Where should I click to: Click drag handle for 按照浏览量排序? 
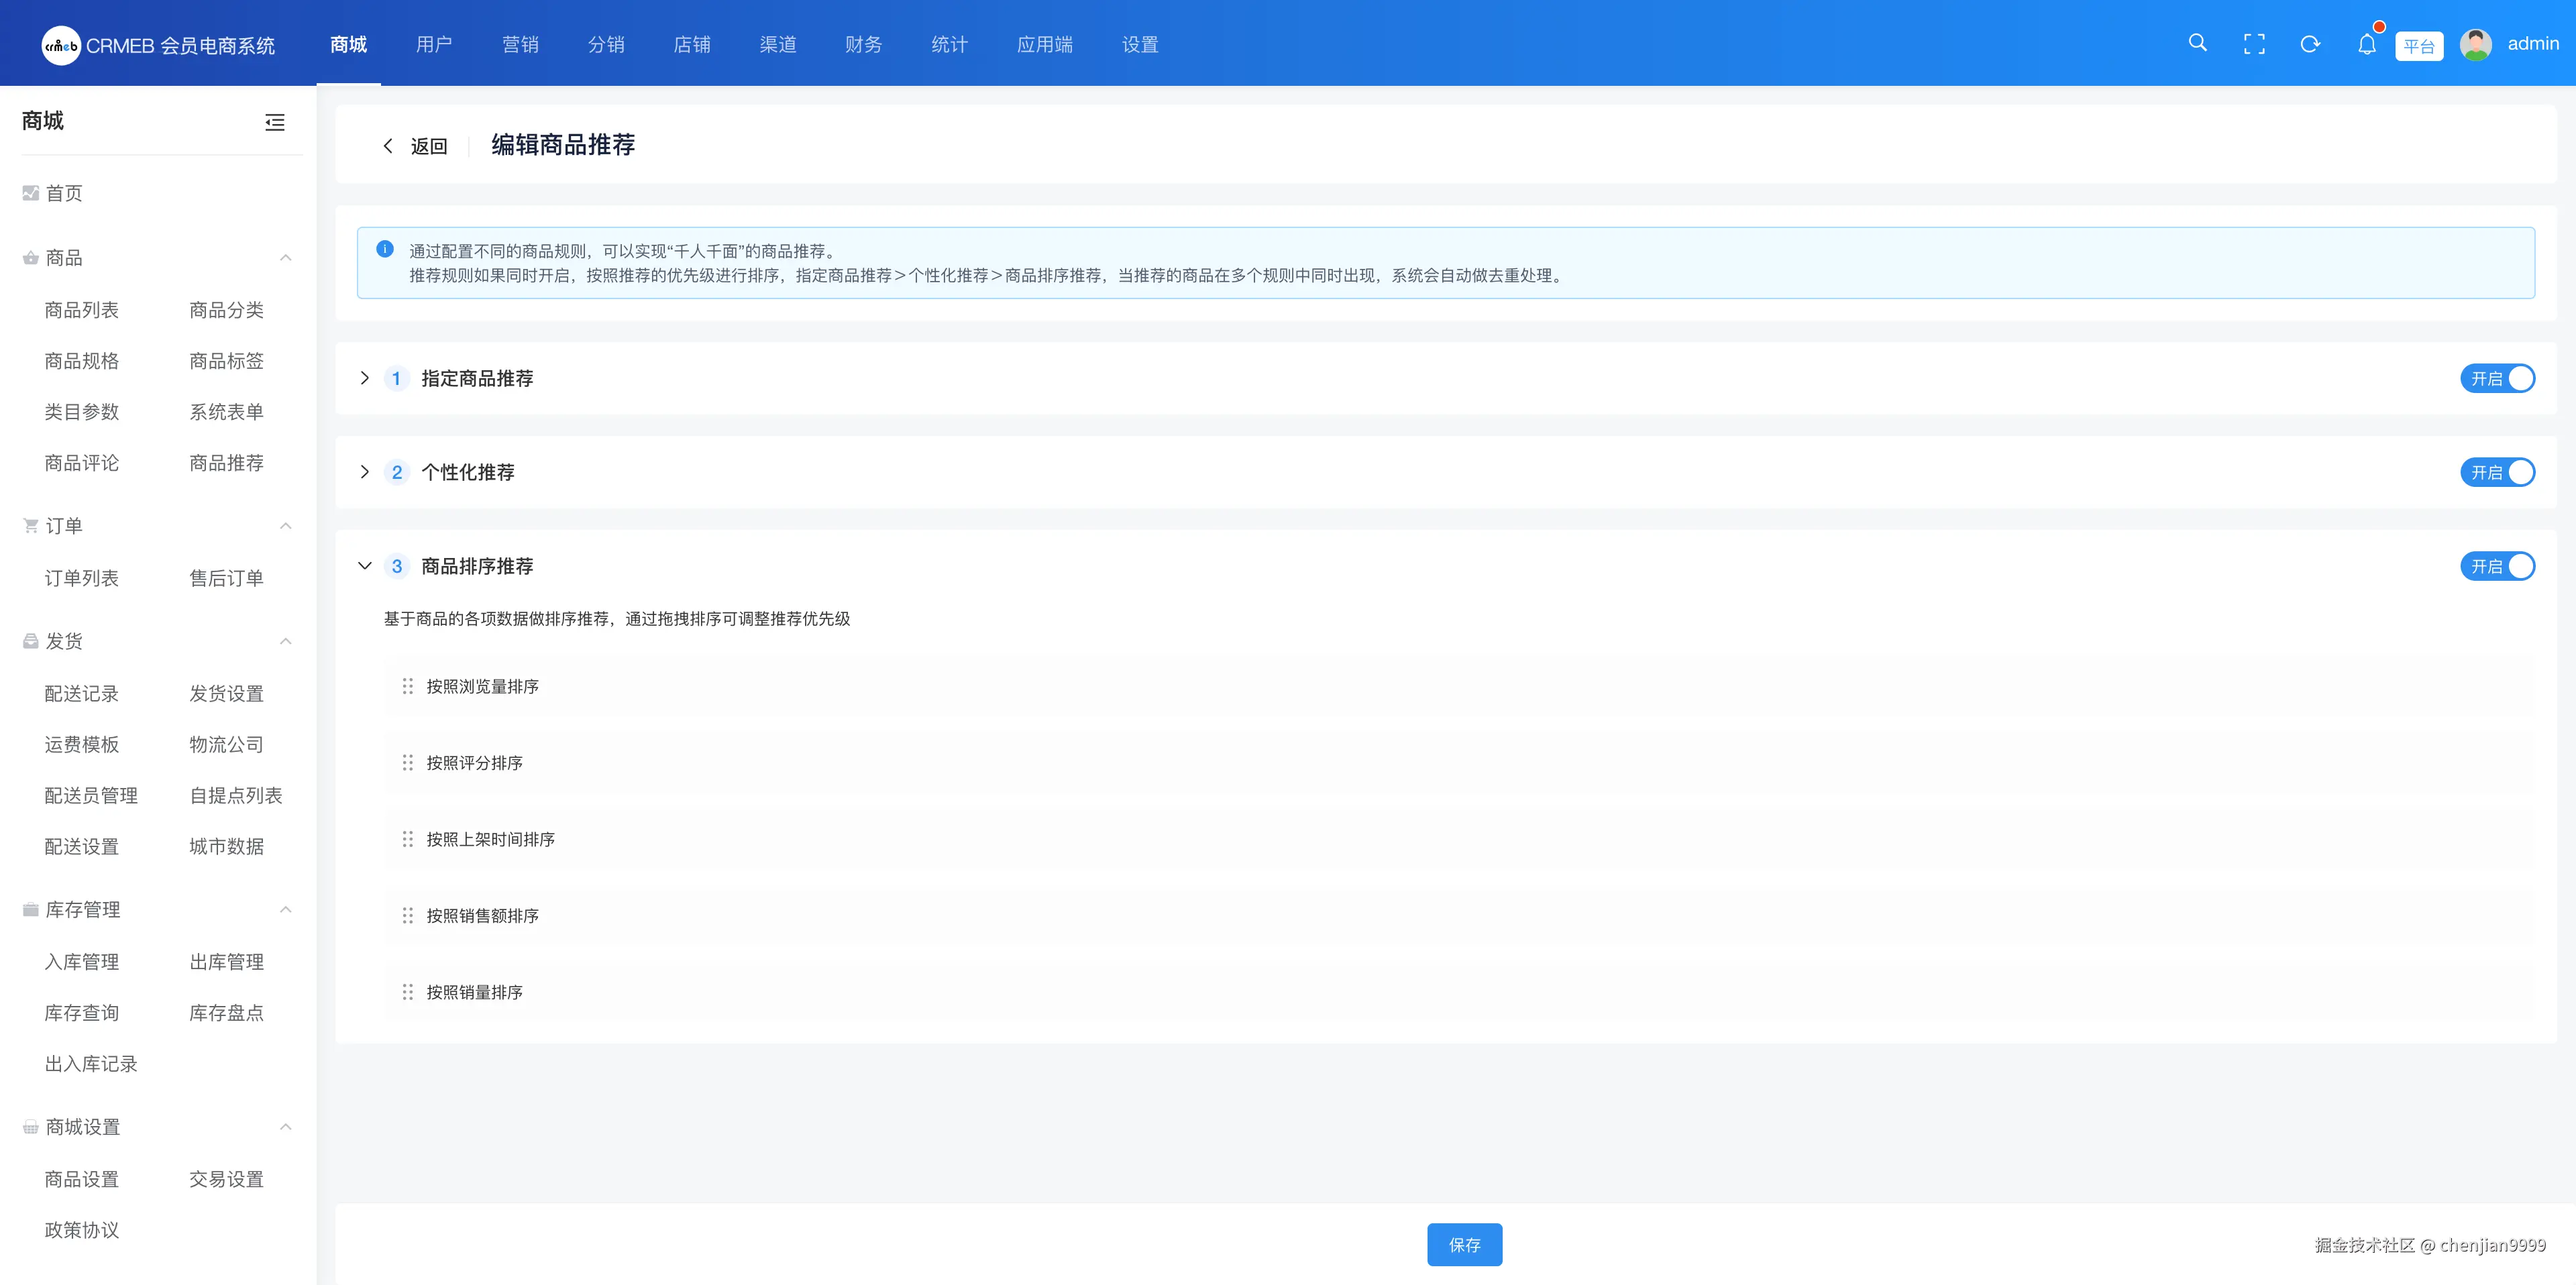(407, 686)
